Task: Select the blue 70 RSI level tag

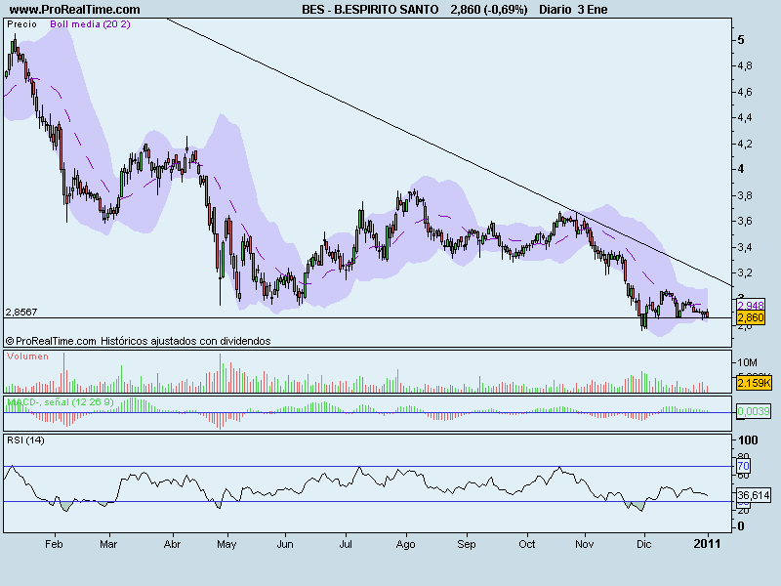Action: click(743, 466)
